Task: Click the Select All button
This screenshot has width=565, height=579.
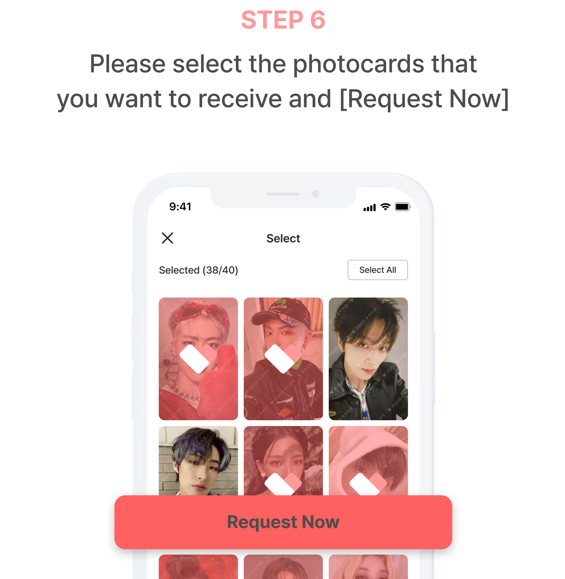Action: [x=378, y=269]
